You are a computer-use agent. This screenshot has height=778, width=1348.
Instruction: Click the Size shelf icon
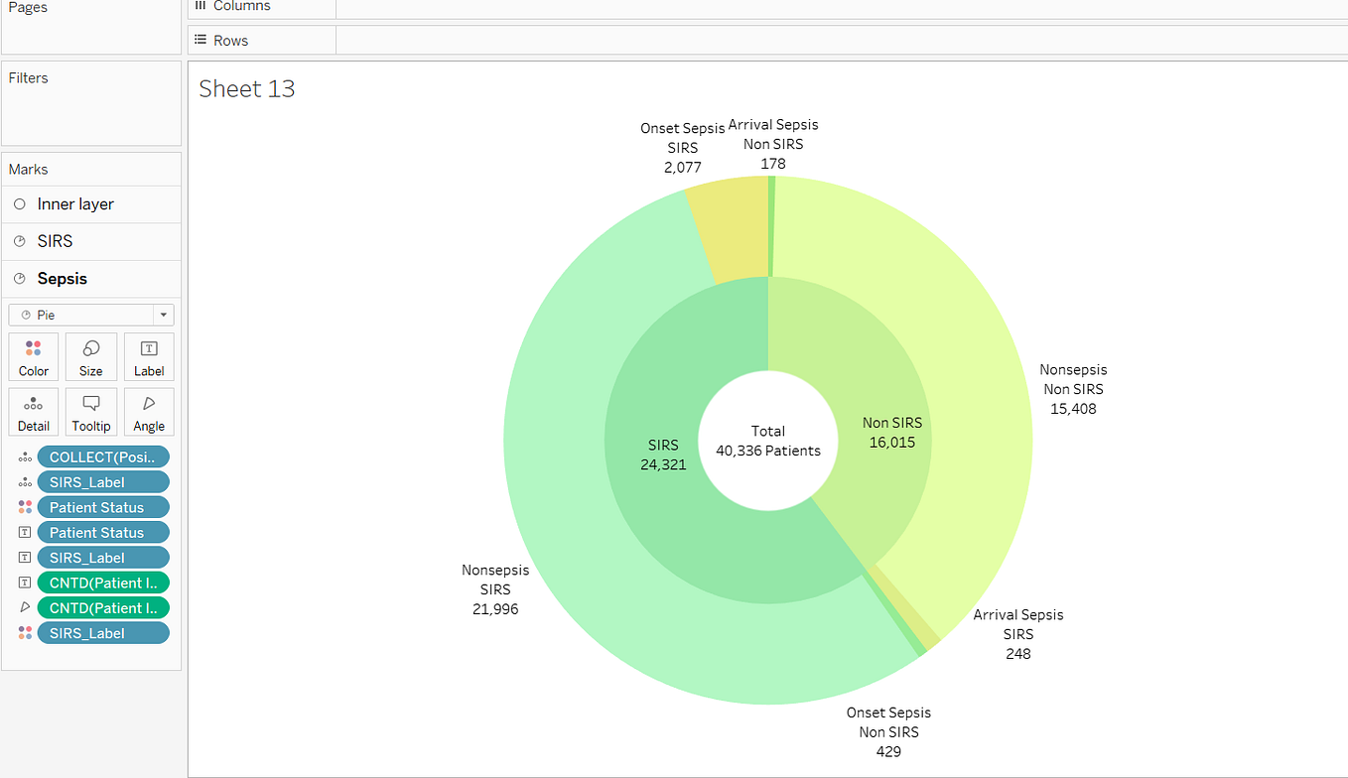(x=90, y=356)
